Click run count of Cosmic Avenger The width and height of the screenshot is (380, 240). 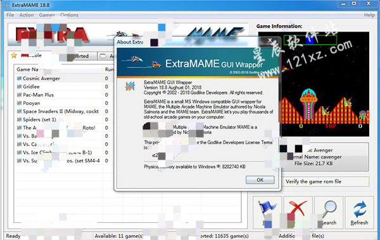click(106, 78)
